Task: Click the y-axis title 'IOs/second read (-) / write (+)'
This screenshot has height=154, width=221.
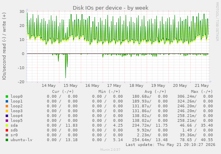Action: (4, 46)
